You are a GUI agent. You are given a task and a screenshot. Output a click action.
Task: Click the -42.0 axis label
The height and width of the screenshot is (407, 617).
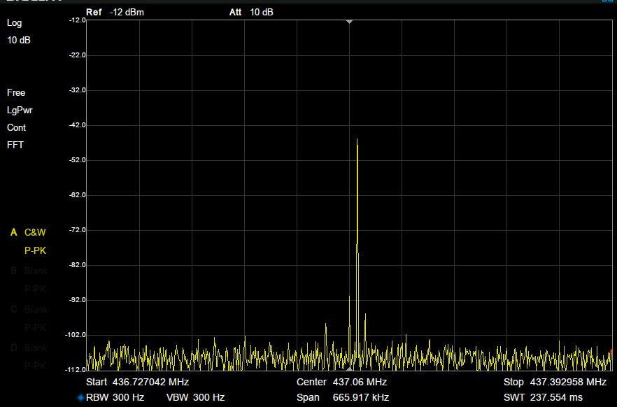[x=77, y=125]
